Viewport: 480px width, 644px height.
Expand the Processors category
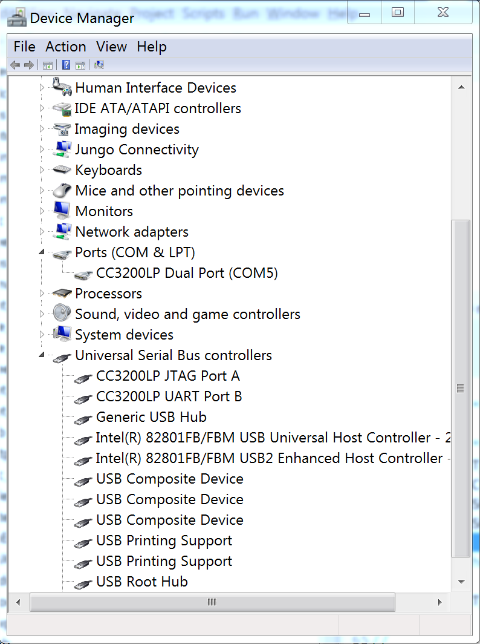pyautogui.click(x=42, y=294)
